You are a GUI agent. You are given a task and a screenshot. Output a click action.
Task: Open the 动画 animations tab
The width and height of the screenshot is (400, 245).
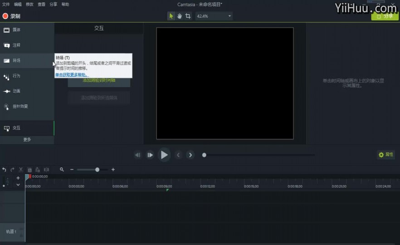click(x=27, y=91)
